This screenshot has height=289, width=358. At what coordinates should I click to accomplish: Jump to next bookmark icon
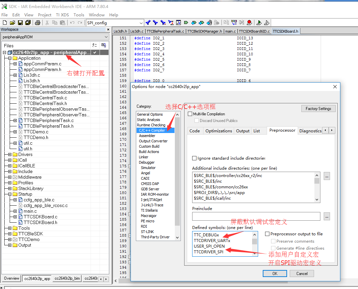201,23
